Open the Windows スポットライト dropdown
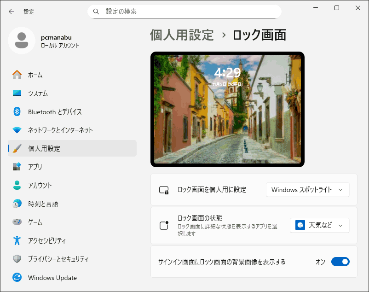Image resolution: width=369 pixels, height=292 pixels. [307, 190]
